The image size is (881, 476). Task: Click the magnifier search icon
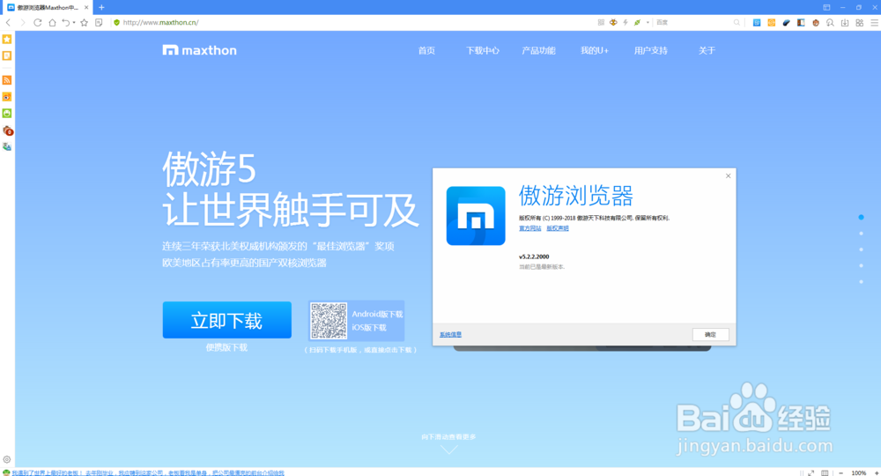(x=737, y=23)
